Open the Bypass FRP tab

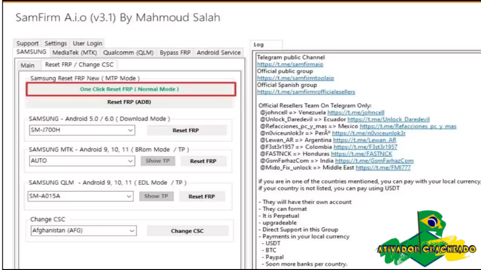click(x=175, y=52)
